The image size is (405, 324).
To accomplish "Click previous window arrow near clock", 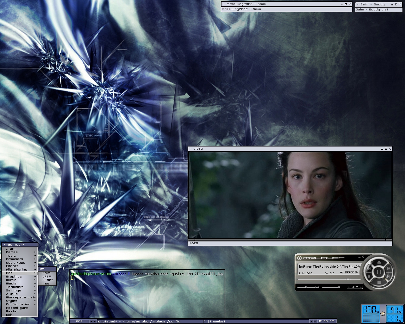I will tap(311, 321).
